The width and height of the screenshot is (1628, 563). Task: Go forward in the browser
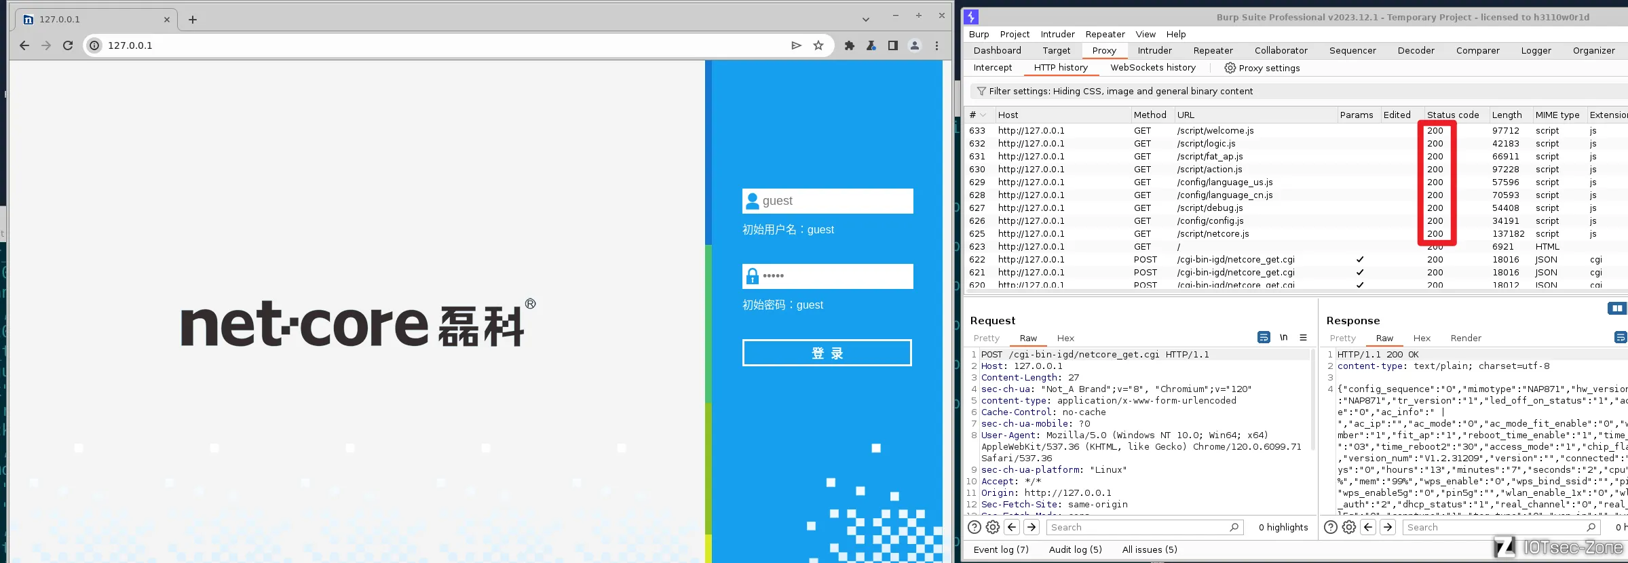click(x=46, y=45)
